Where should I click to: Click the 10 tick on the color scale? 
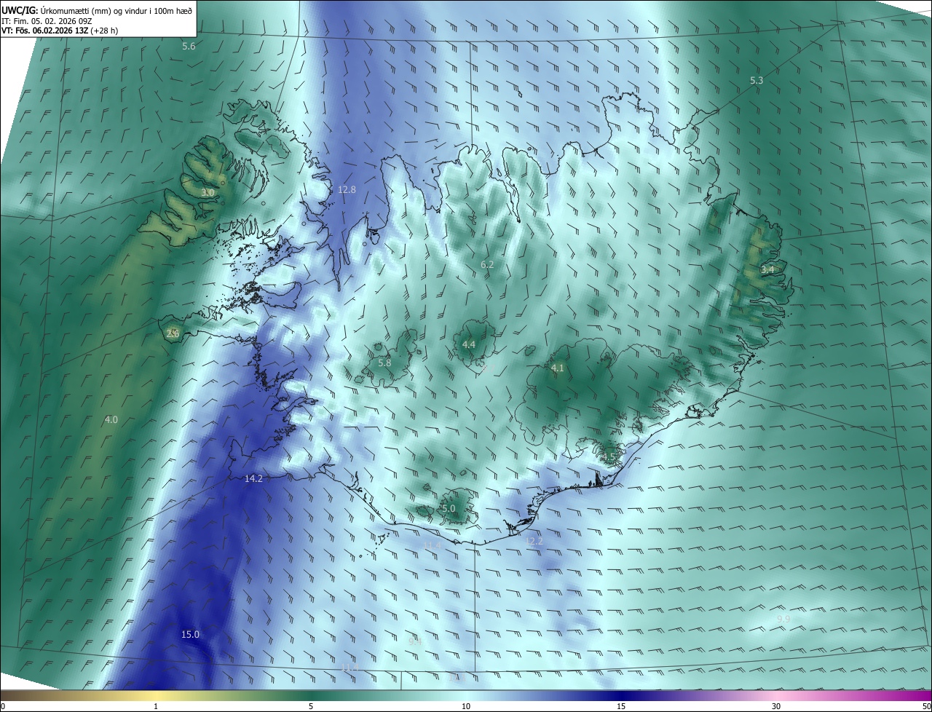[466, 706]
